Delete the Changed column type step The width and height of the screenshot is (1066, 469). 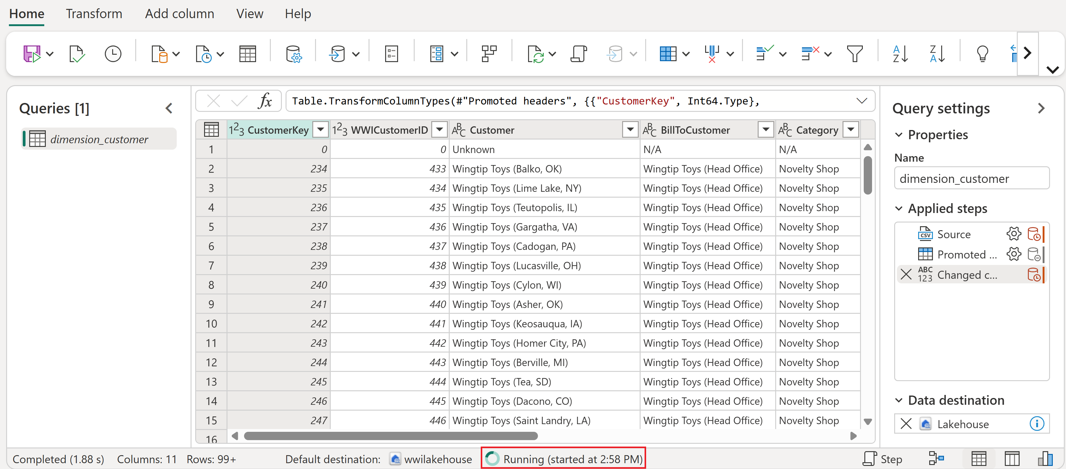pyautogui.click(x=906, y=274)
